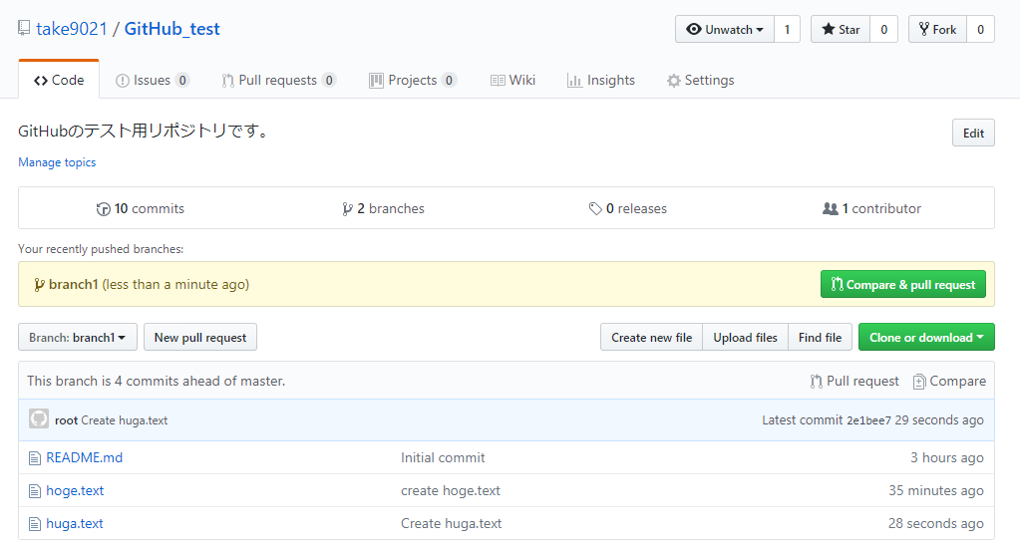This screenshot has height=548, width=1020.
Task: Click the 35 minutes ago timestamp
Action: pos(936,491)
